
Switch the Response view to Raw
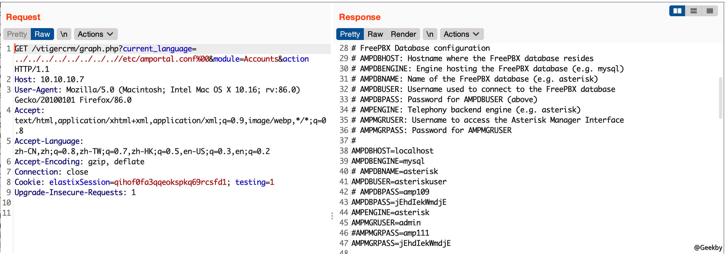click(x=375, y=34)
